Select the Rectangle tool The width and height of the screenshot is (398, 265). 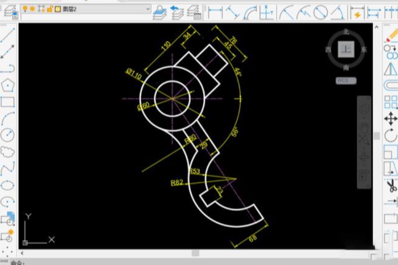coord(7,102)
